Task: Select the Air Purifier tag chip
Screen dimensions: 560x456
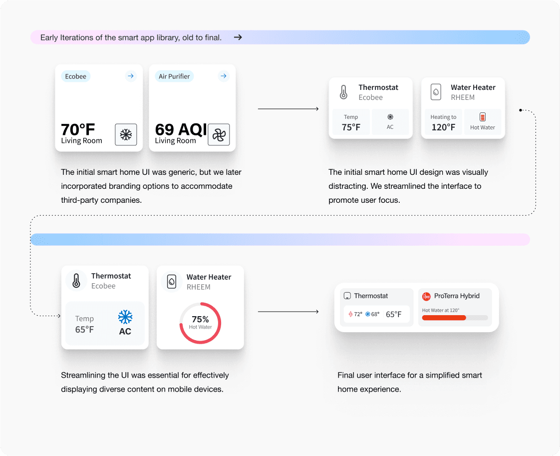Action: [x=174, y=76]
